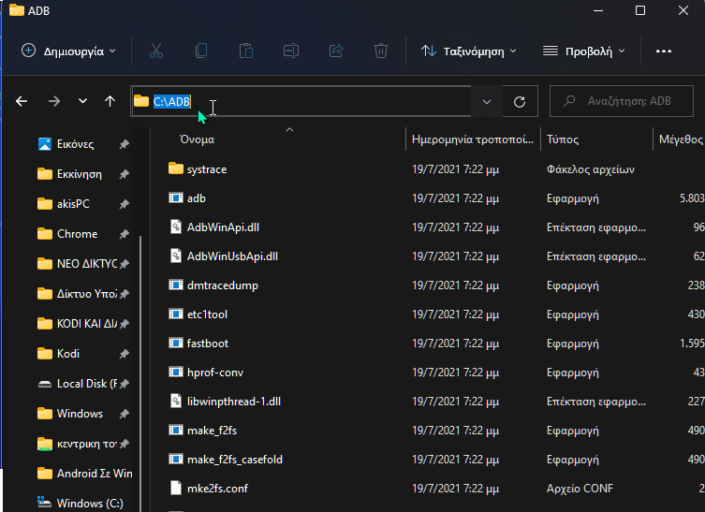Viewport: 705px width, 512px height.
Task: Select the KODI ΚΑΙ ΔΙΑ folder in sidebar
Action: point(86,324)
